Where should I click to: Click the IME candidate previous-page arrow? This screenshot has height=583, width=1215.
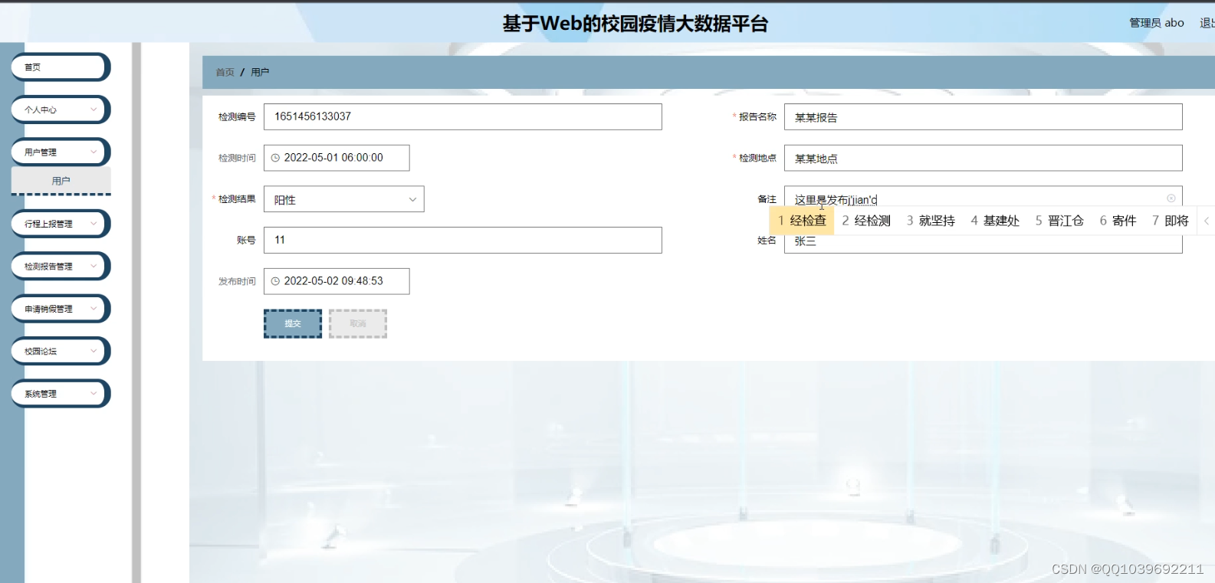click(1207, 221)
